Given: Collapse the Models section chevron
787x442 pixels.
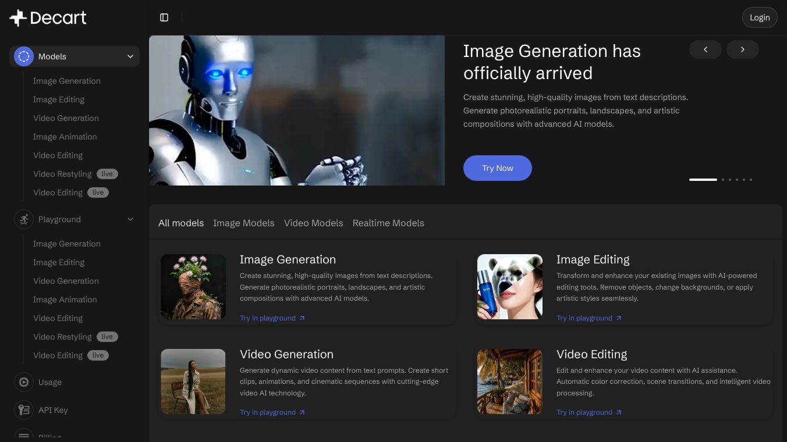Looking at the screenshot, I should click(130, 56).
